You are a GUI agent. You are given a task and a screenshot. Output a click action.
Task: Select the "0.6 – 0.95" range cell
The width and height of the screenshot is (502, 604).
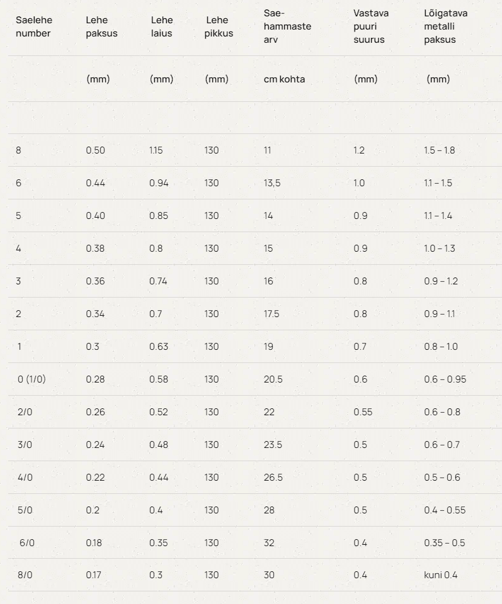(445, 379)
